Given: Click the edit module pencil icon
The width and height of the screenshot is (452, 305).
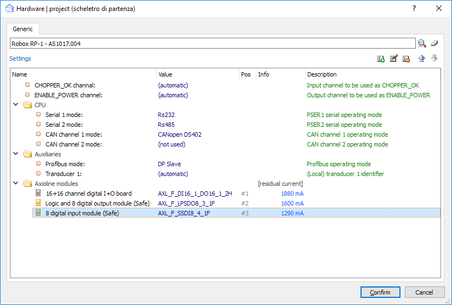Looking at the screenshot, I should [393, 58].
